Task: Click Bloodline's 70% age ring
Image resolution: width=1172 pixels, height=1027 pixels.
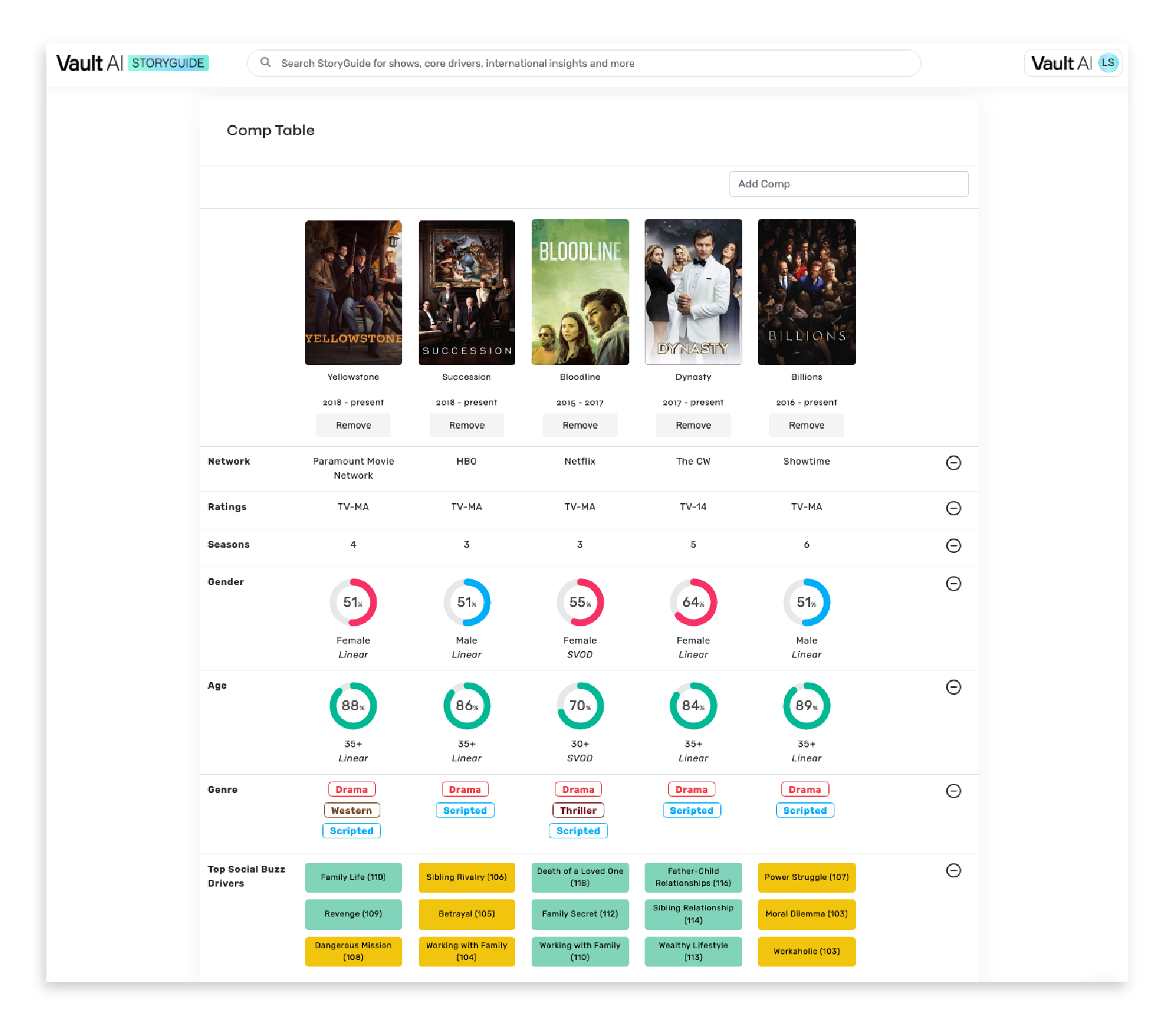Action: 580,706
